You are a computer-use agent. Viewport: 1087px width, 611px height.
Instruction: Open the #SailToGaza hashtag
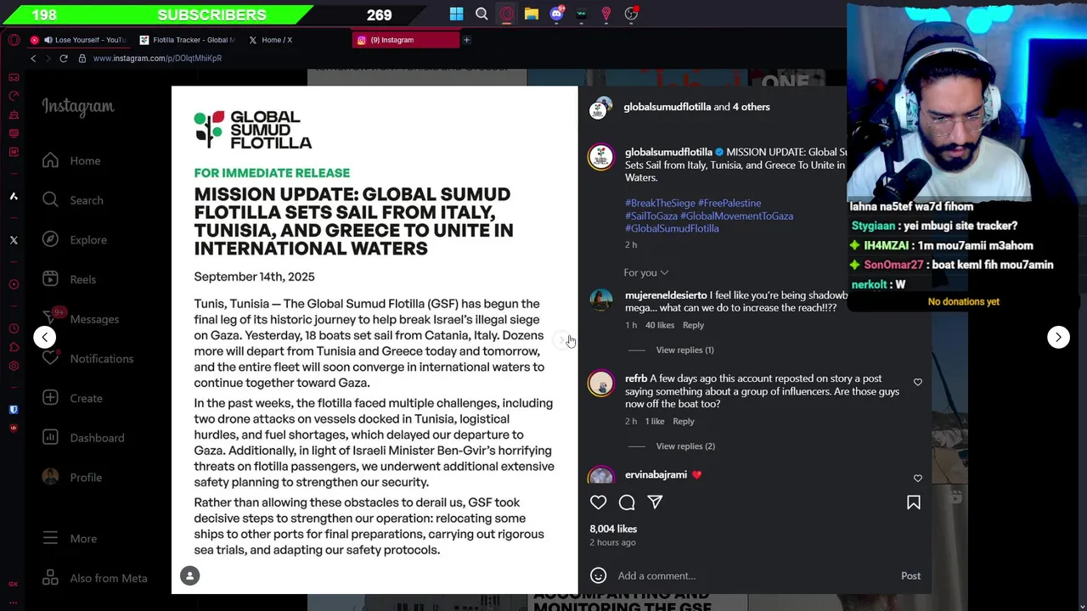651,216
